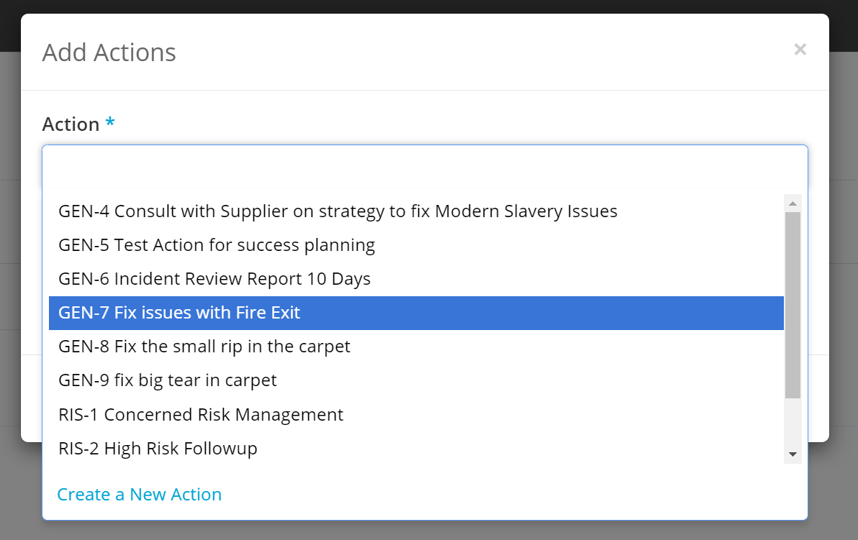
Task: Choose RIS-1 Concerned Risk Management option
Action: 200,414
